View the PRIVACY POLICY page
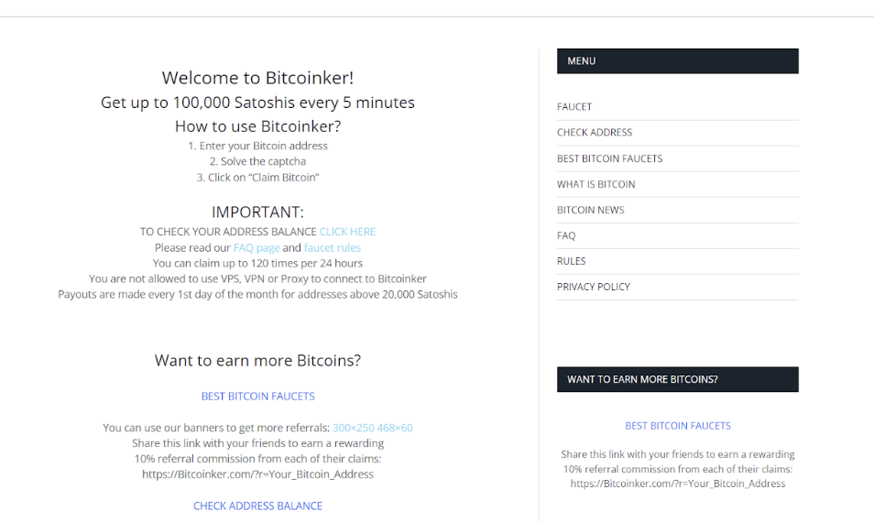Viewport: 874px width, 522px height. [593, 287]
